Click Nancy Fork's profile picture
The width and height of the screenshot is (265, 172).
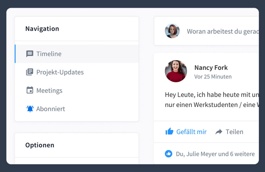click(x=176, y=71)
